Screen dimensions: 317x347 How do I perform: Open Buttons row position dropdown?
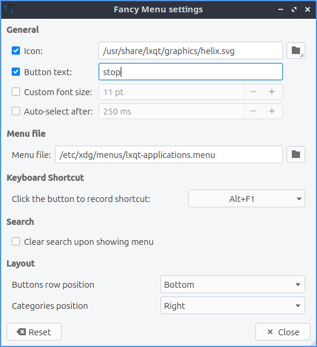click(233, 284)
